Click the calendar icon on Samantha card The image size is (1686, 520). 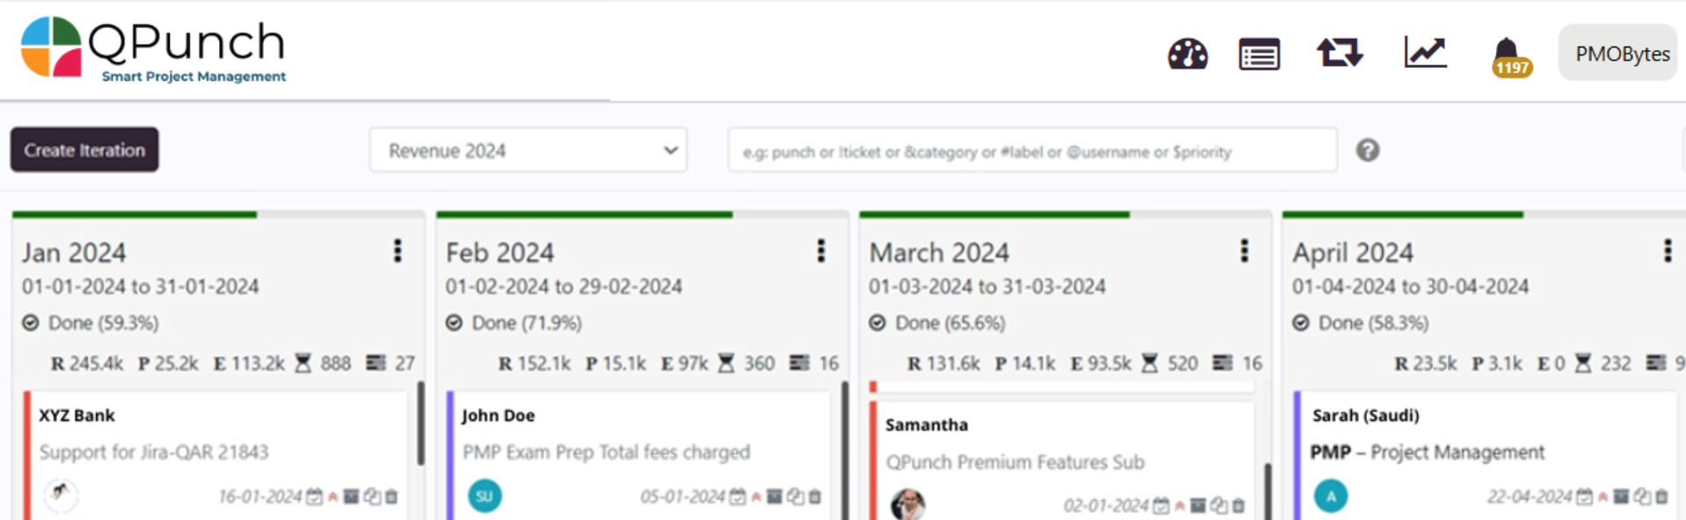[1161, 506]
